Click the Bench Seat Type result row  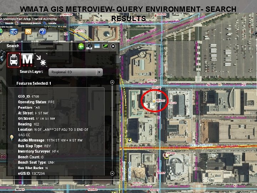pyautogui.click(x=36, y=163)
